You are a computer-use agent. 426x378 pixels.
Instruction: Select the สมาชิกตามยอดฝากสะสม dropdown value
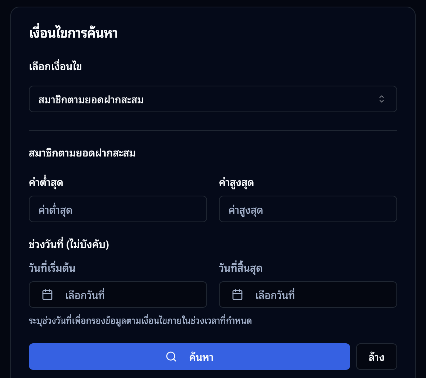213,99
